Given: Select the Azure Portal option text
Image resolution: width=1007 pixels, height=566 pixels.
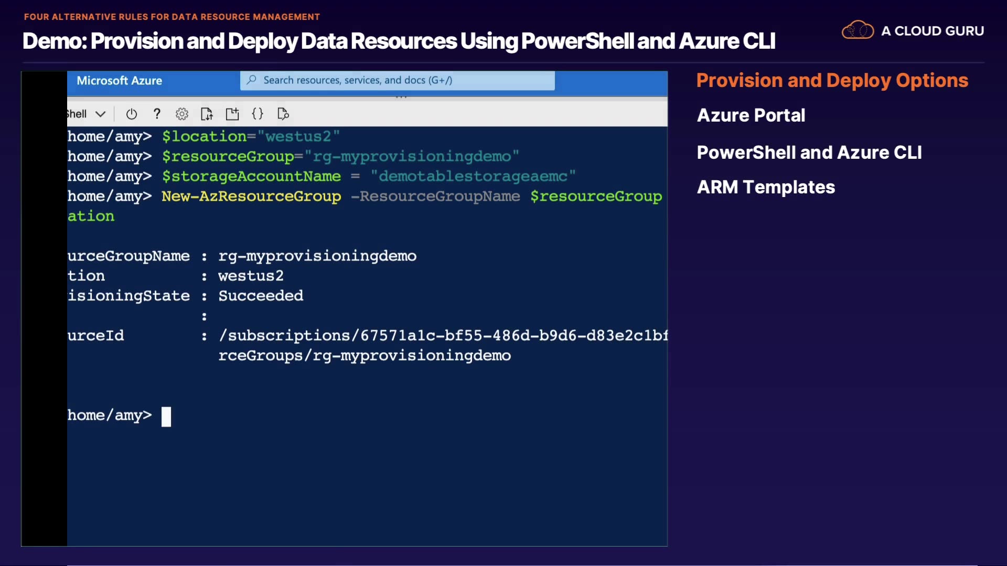Looking at the screenshot, I should tap(751, 115).
